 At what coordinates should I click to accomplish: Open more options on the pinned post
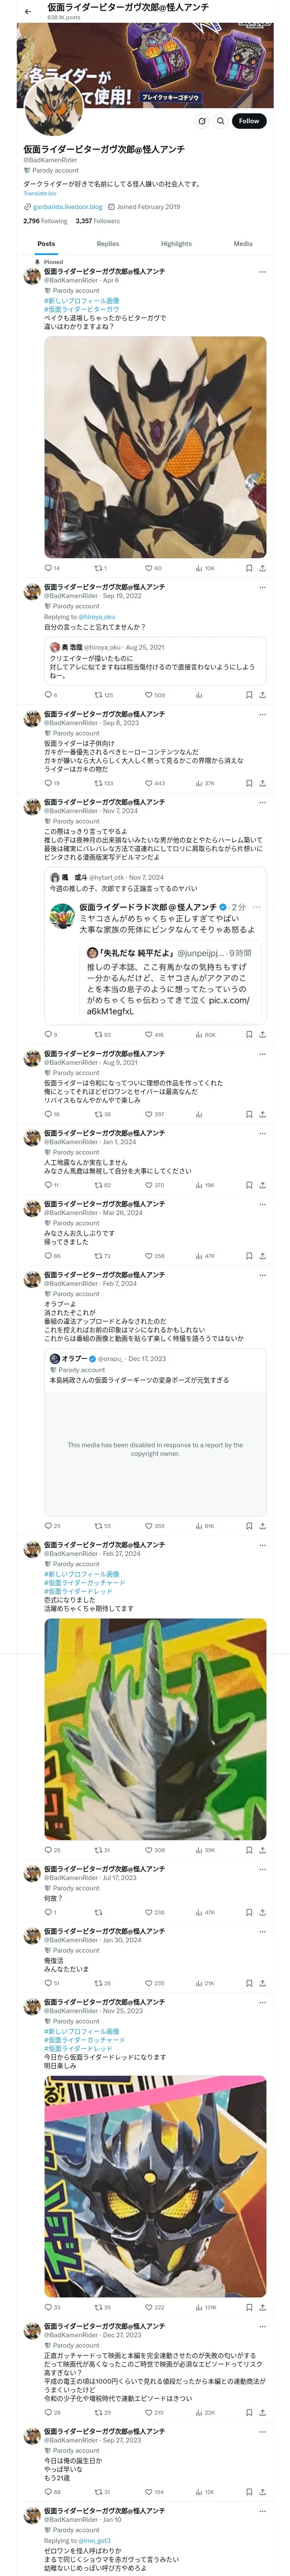point(262,271)
